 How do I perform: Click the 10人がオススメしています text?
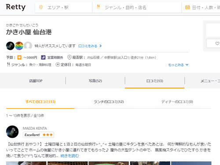click(55, 46)
